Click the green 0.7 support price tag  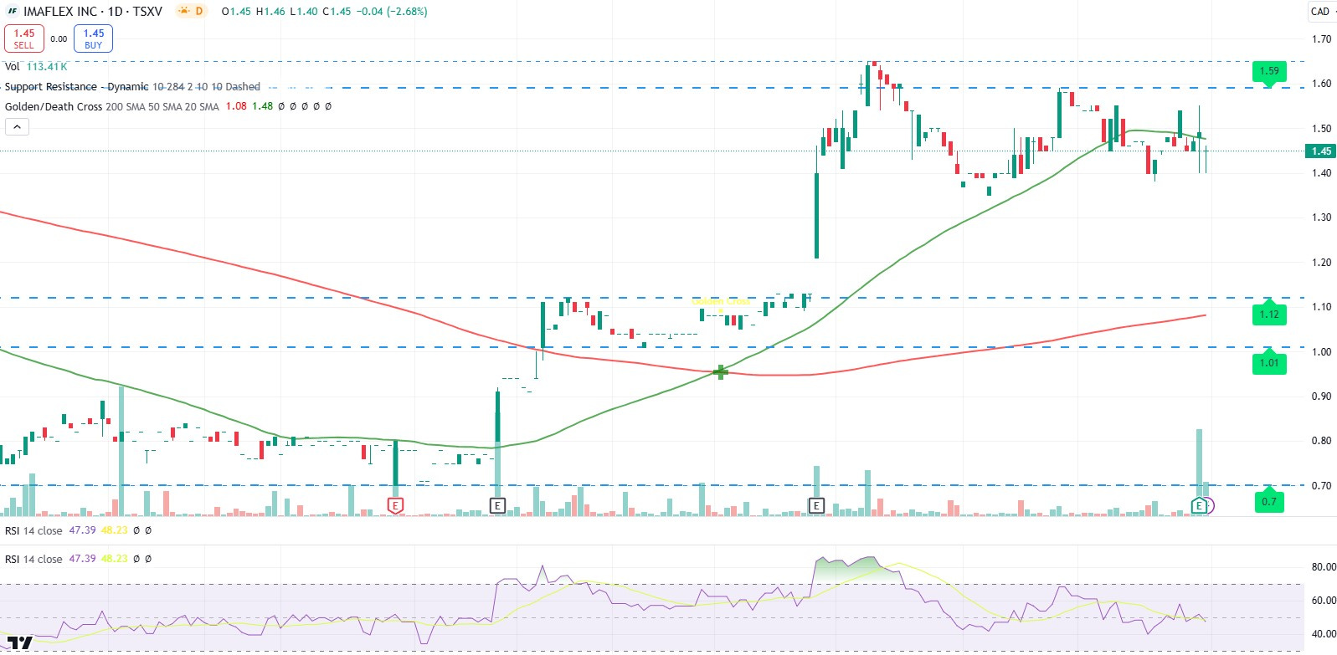(1269, 502)
